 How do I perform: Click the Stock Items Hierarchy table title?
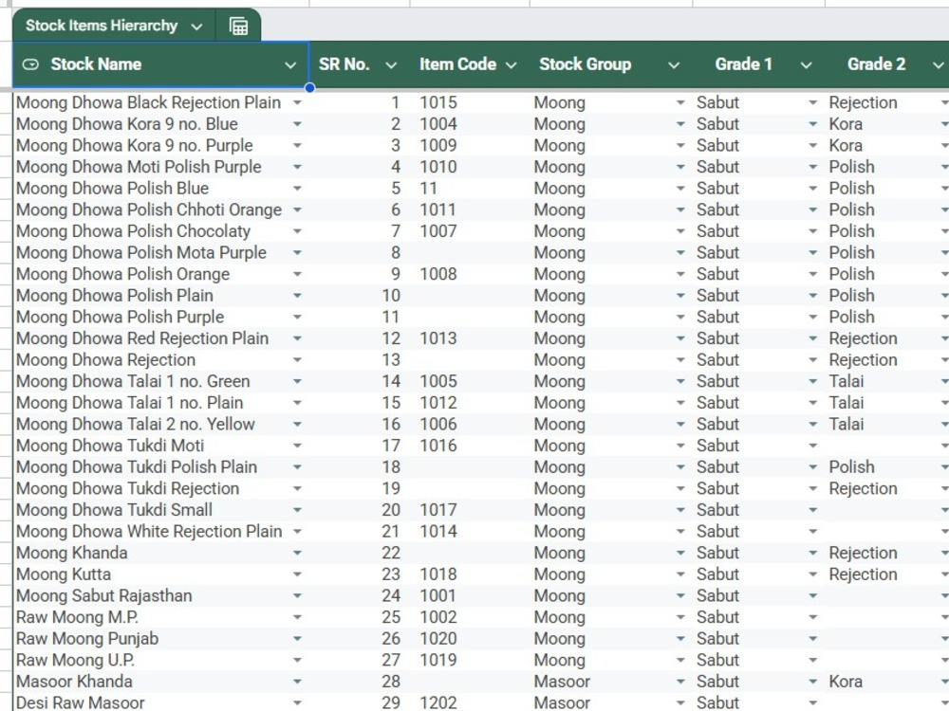click(x=102, y=26)
